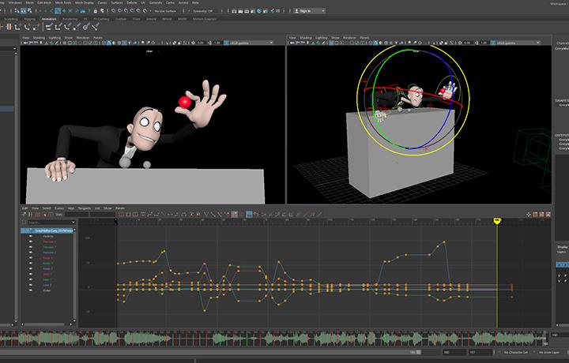Select the Move Nearest Picked Key tool
The height and width of the screenshot is (363, 569).
(x=23, y=215)
